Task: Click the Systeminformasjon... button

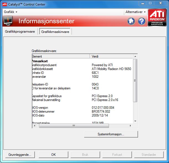Action: pyautogui.click(x=111, y=134)
